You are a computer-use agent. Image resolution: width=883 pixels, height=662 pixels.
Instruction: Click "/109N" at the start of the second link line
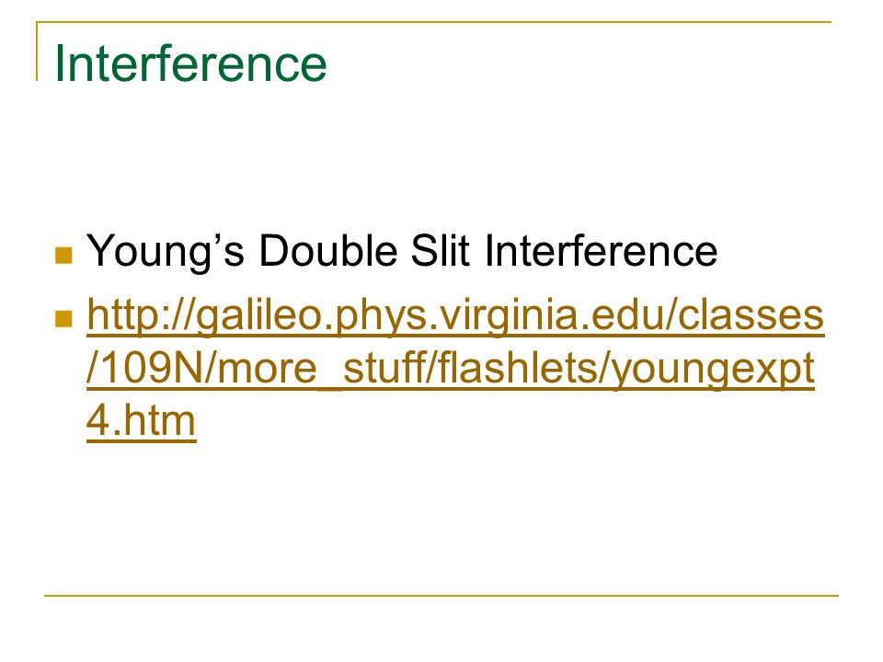(x=145, y=368)
